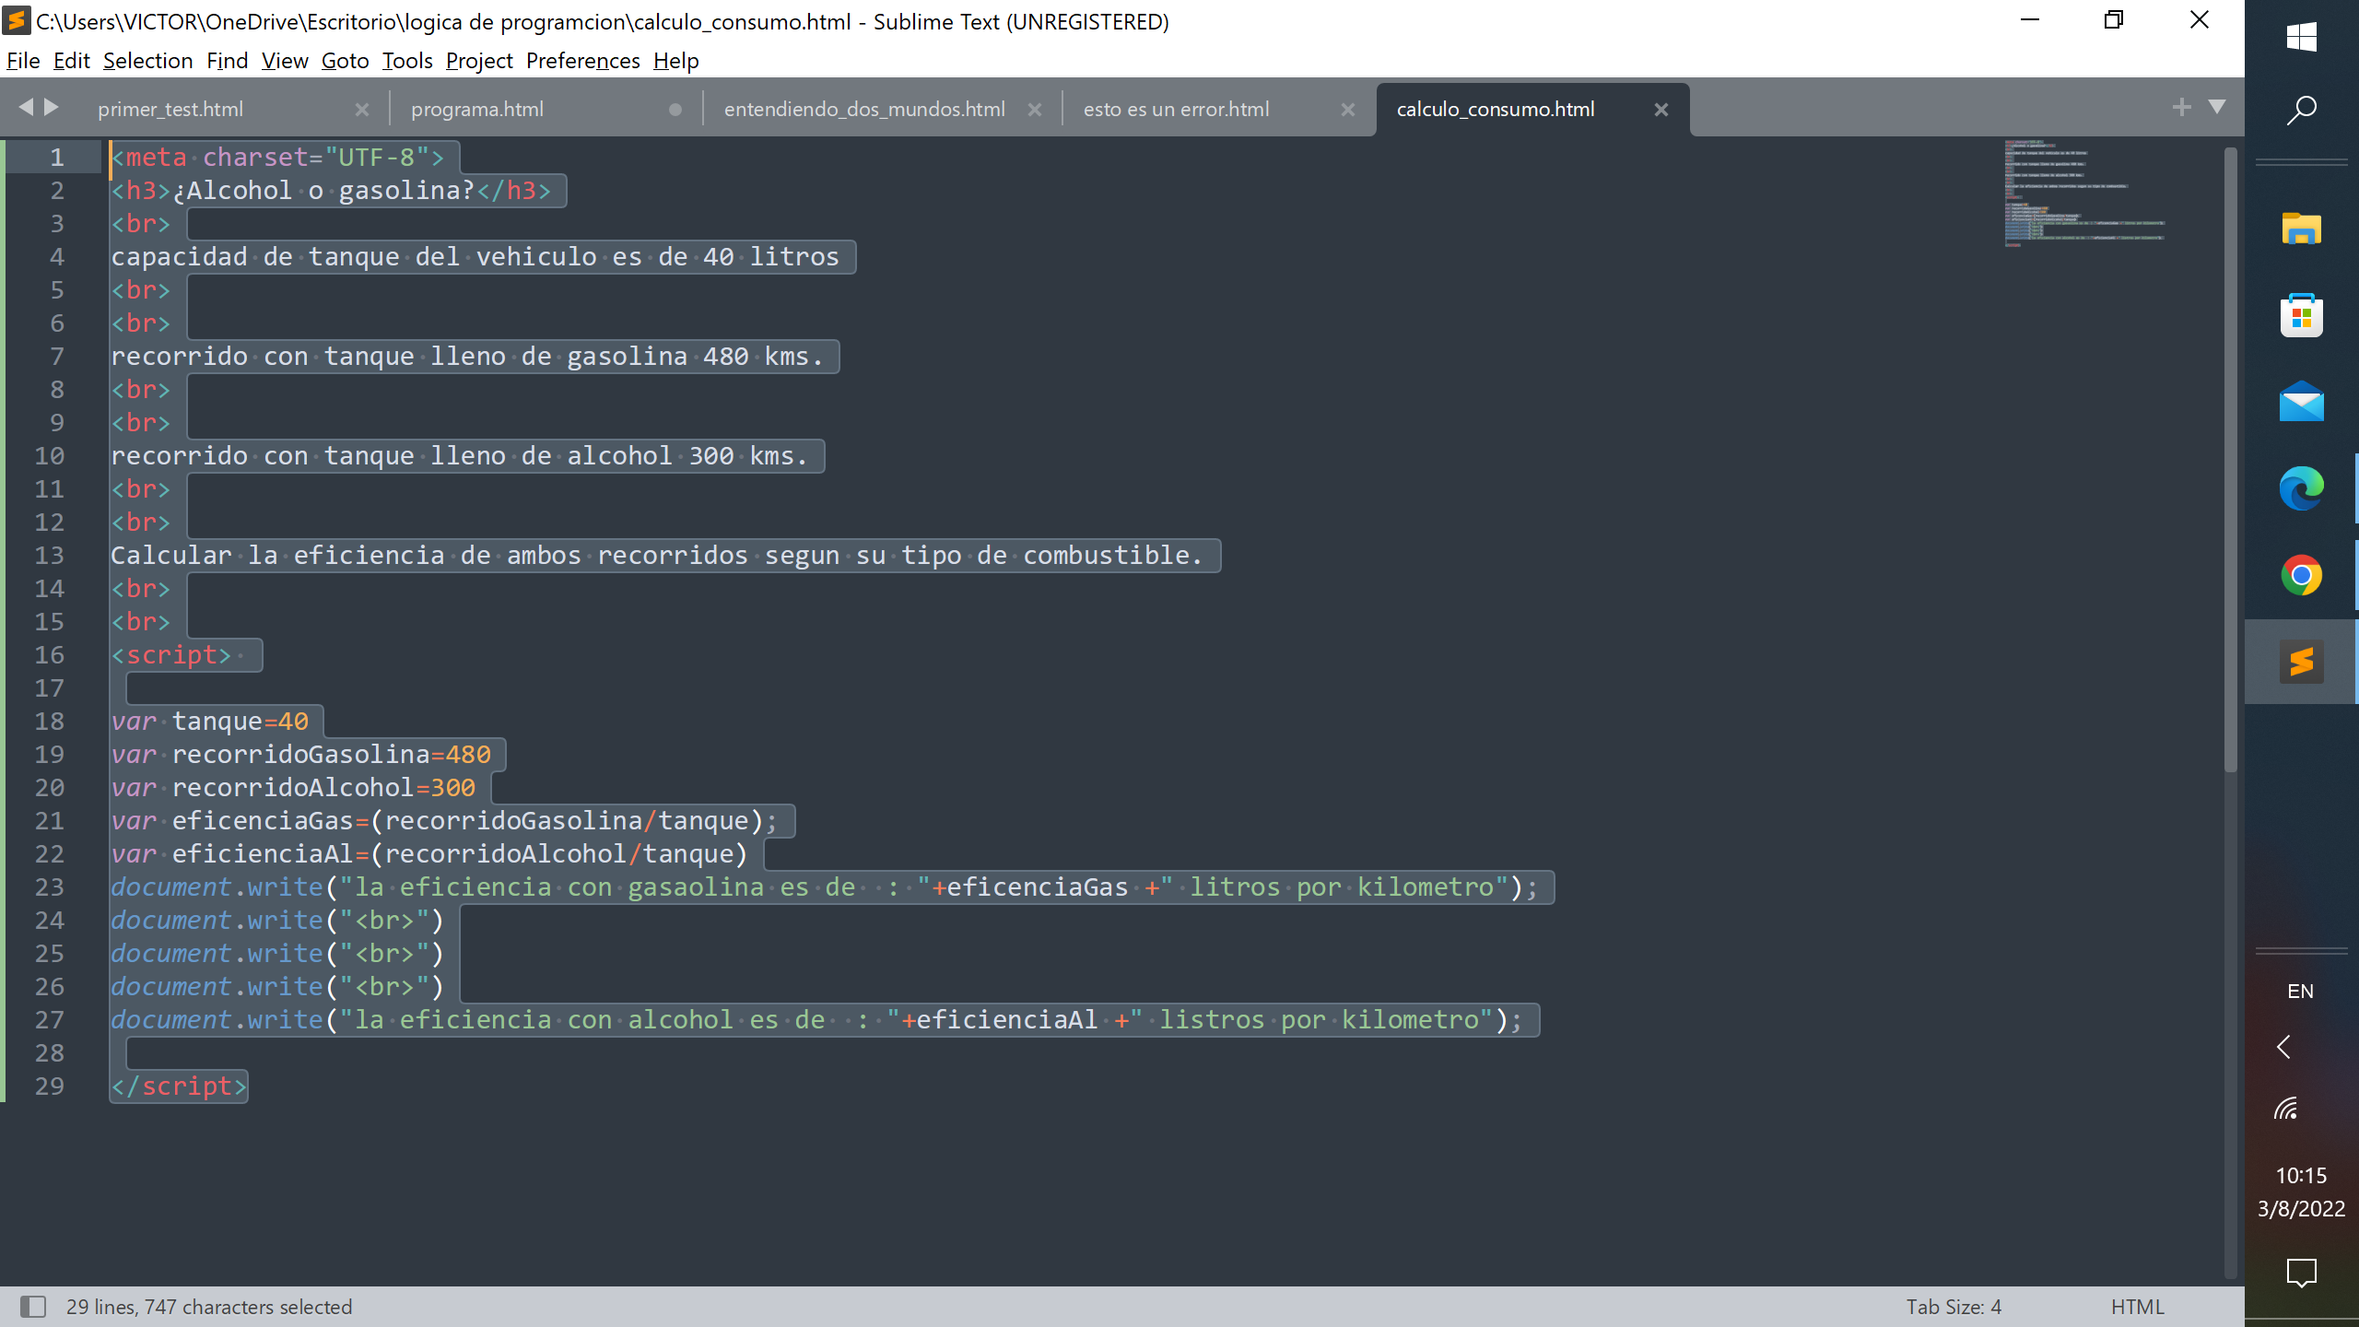Open Microsoft Edge from taskbar
2359x1327 pixels.
tap(2301, 488)
